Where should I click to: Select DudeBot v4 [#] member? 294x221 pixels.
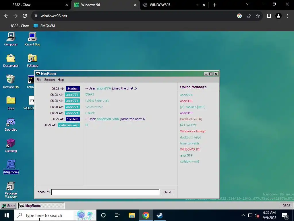click(x=191, y=119)
